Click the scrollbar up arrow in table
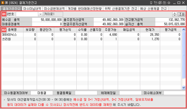Screen dimensions: 187x109 point(183,30)
